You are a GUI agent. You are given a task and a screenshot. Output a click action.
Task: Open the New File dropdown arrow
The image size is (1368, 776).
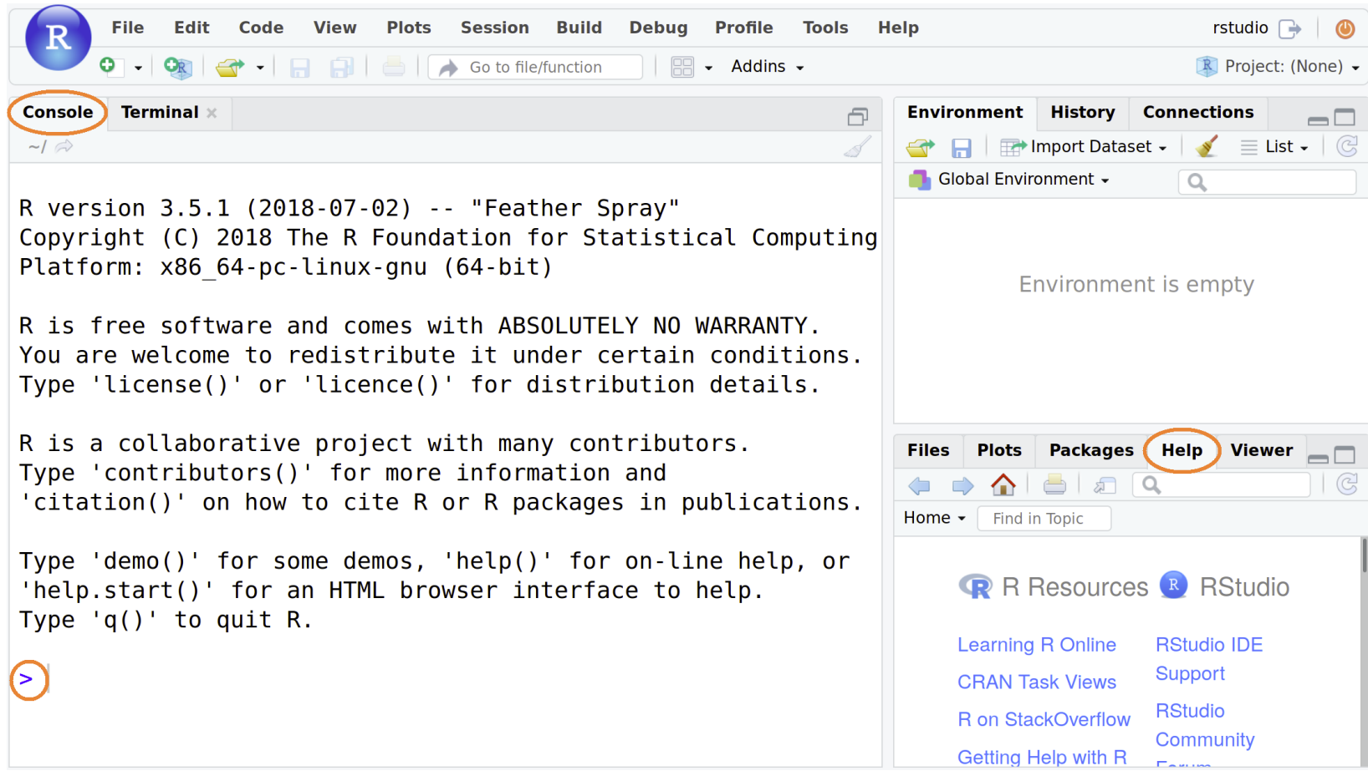[x=138, y=68]
